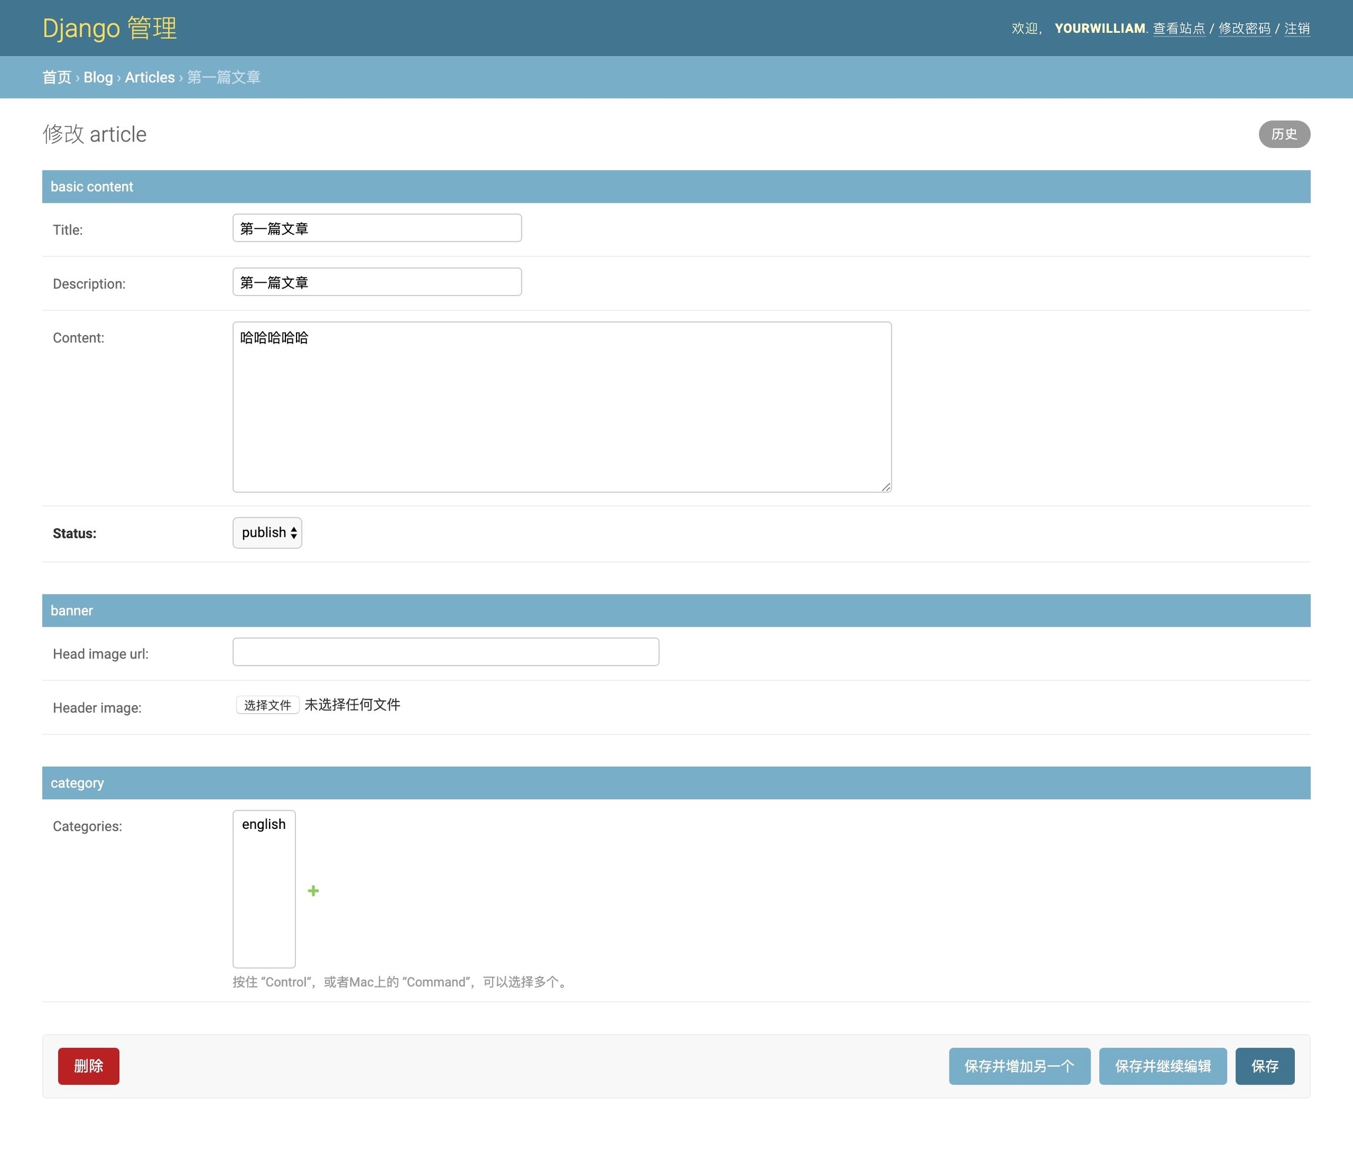The image size is (1353, 1162).
Task: Click into the Description text field
Action: click(x=377, y=282)
